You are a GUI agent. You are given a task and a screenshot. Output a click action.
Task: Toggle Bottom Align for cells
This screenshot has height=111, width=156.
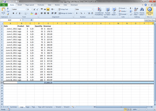point(48,9)
